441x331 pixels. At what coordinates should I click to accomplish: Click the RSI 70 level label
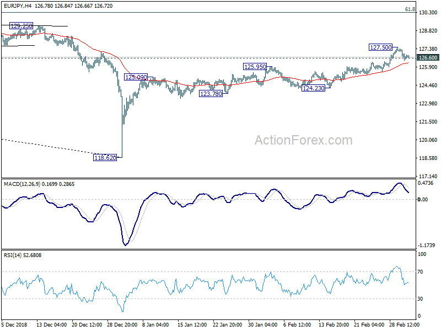coord(420,272)
